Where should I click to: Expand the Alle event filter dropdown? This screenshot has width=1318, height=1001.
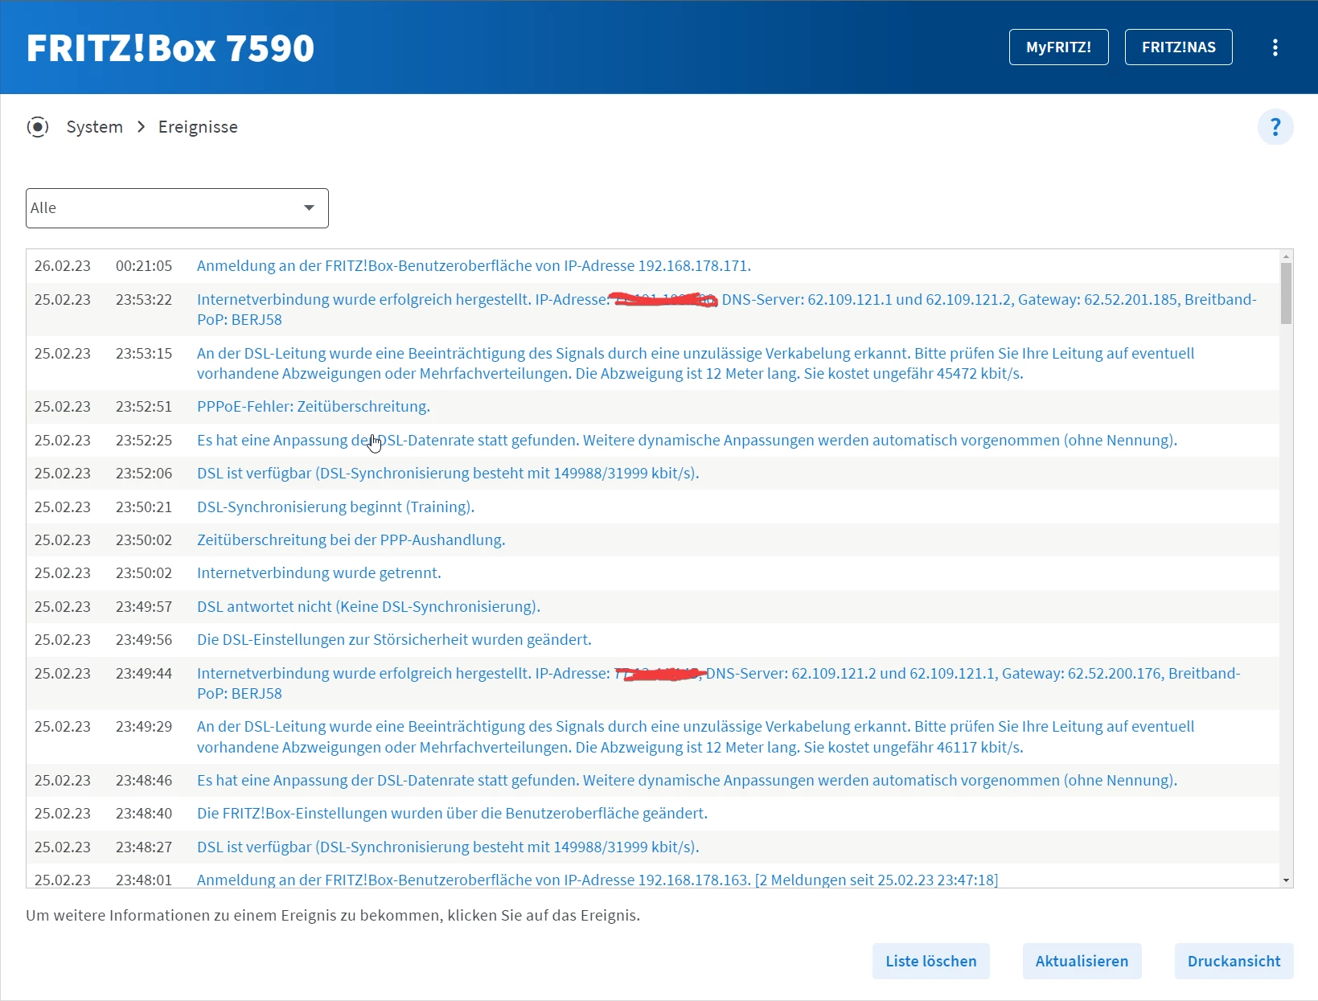(x=177, y=208)
